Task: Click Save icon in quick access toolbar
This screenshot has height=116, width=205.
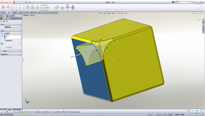Action: click(x=26, y=2)
